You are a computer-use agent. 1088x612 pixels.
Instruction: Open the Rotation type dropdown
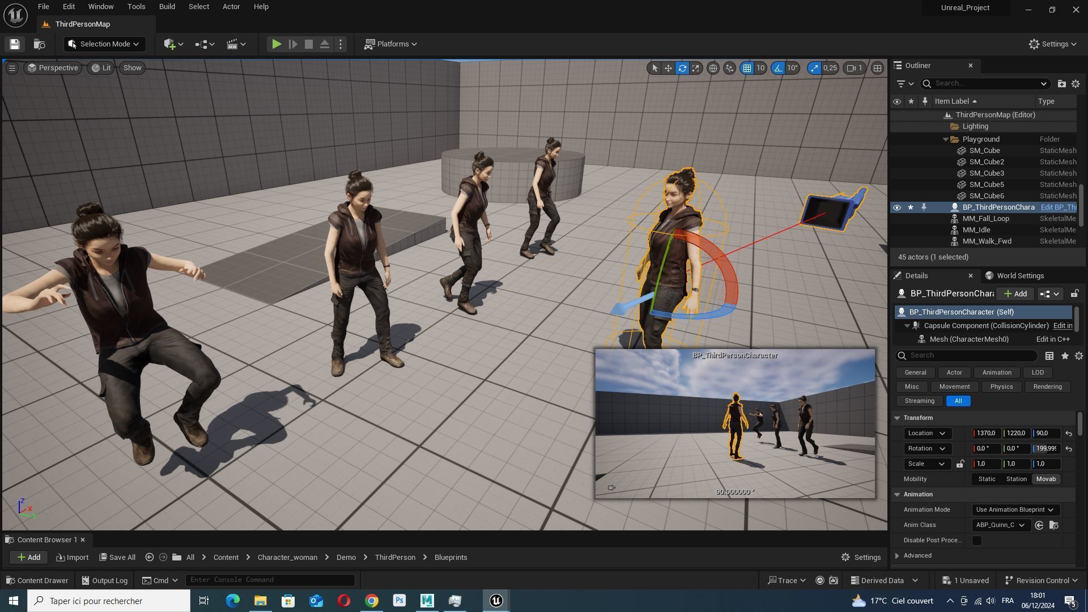[927, 449]
